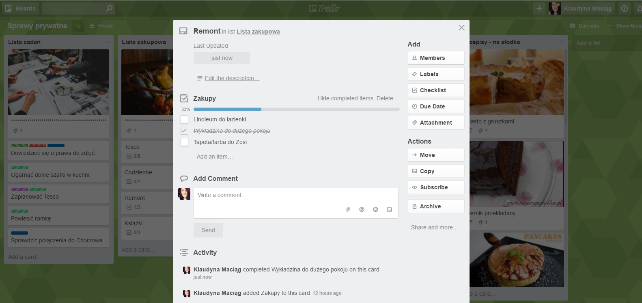
Task: Click the plus create icon in header
Action: pyautogui.click(x=539, y=8)
